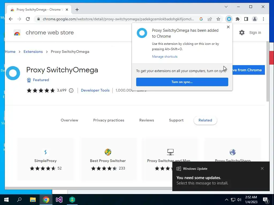Click the forward navigation arrow
Viewport: 274px width, 205px height.
pos(19,19)
